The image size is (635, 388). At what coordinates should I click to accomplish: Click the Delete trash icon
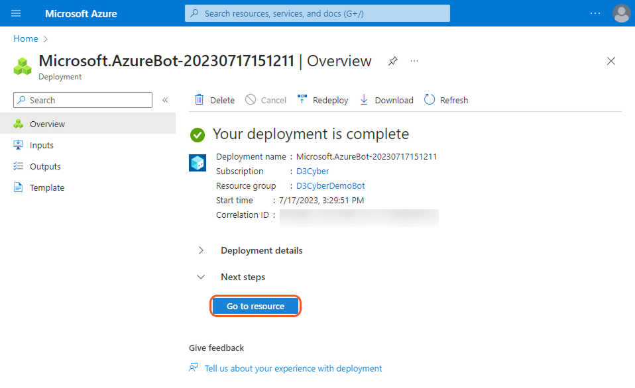tap(200, 100)
